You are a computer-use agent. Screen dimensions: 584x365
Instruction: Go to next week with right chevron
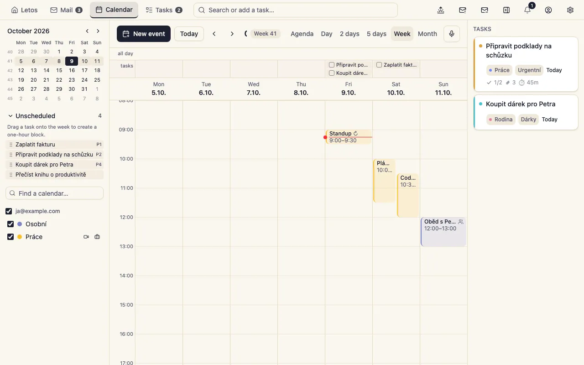(x=232, y=34)
